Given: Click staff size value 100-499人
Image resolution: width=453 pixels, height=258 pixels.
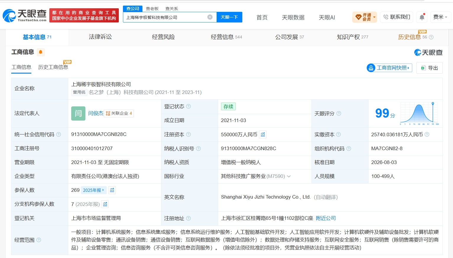Looking at the screenshot, I should tap(383, 176).
